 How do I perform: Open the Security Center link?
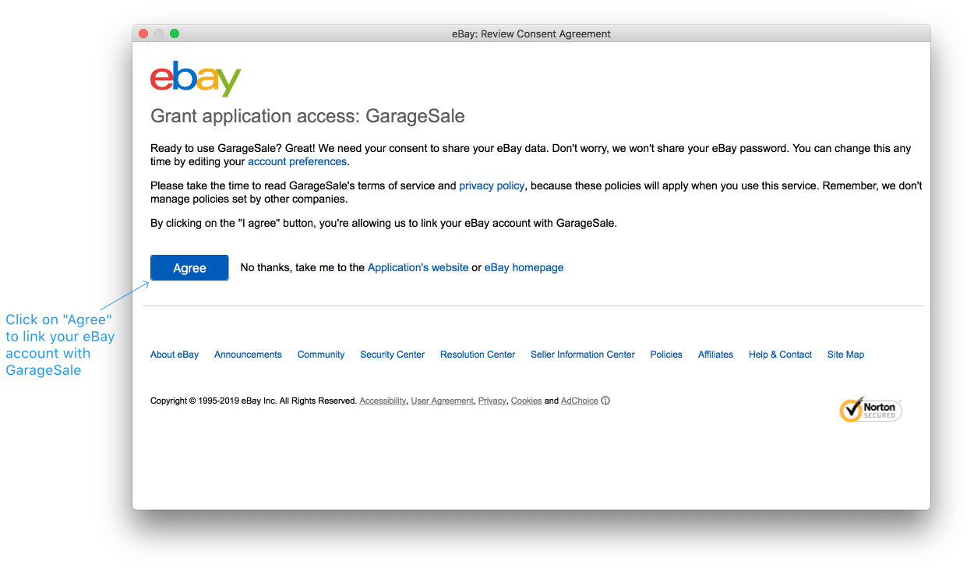(392, 355)
